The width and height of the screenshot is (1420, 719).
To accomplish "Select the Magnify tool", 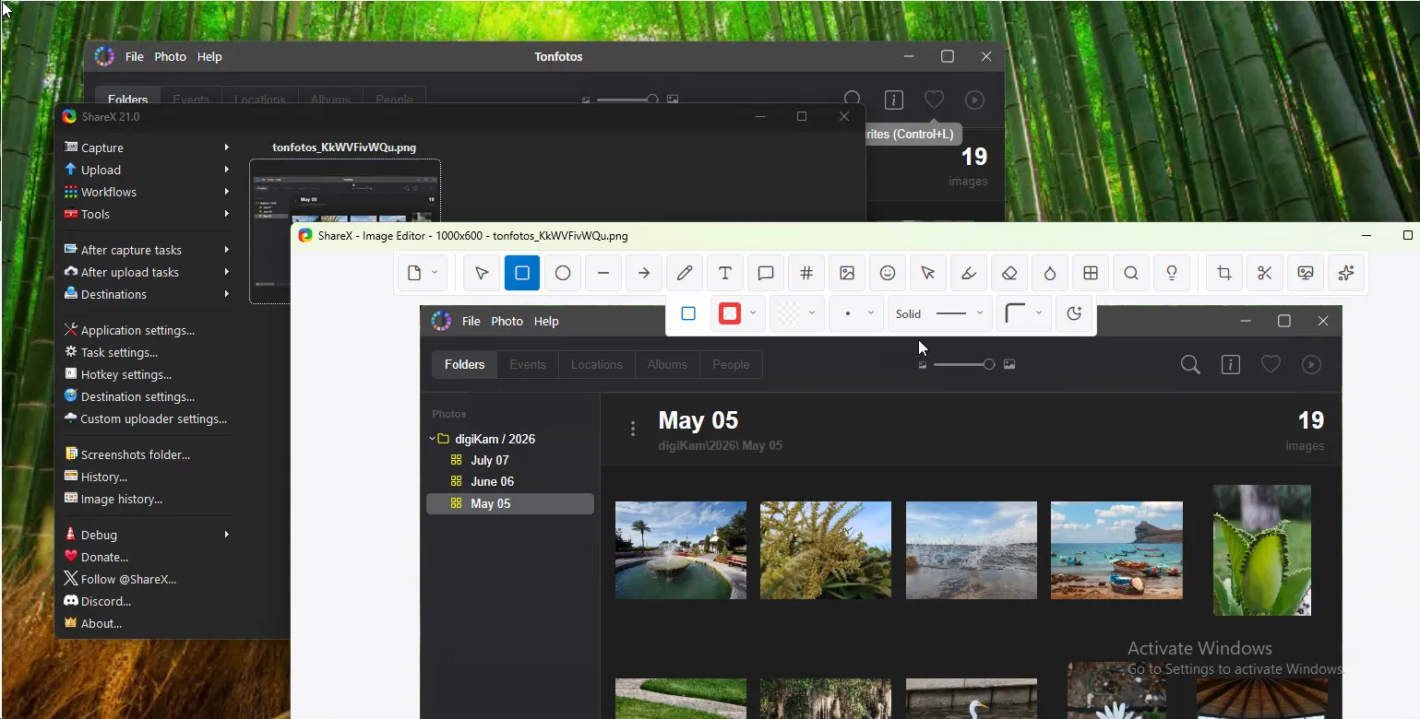I will 1131,273.
